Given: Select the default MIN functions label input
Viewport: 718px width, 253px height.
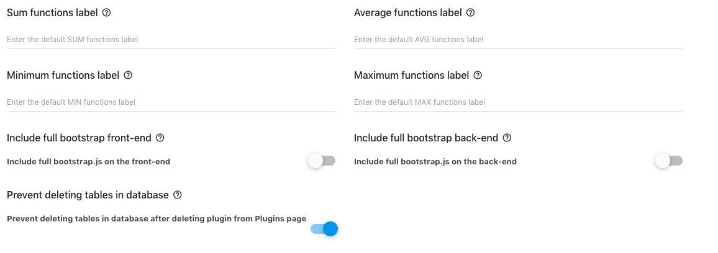Looking at the screenshot, I should click(171, 102).
